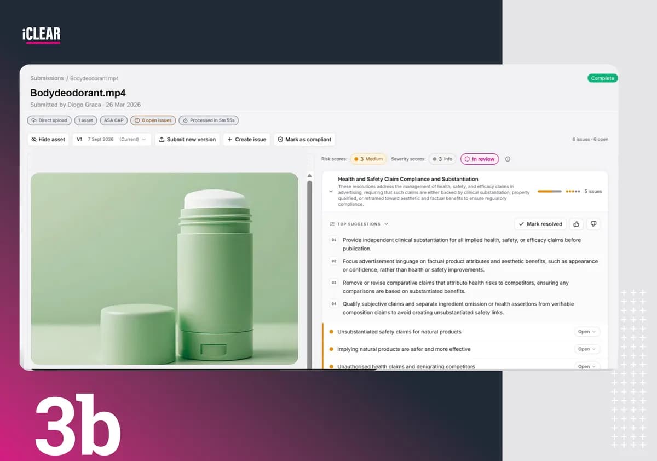Click the thumbs down feedback icon
The image size is (657, 461).
tap(593, 224)
